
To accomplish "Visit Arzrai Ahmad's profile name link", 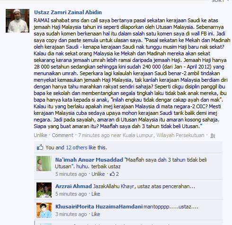I will click(x=73, y=186).
